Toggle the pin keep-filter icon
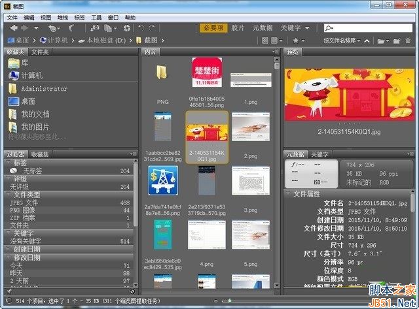Image resolution: width=419 pixels, height=309 pixels. coord(9,291)
